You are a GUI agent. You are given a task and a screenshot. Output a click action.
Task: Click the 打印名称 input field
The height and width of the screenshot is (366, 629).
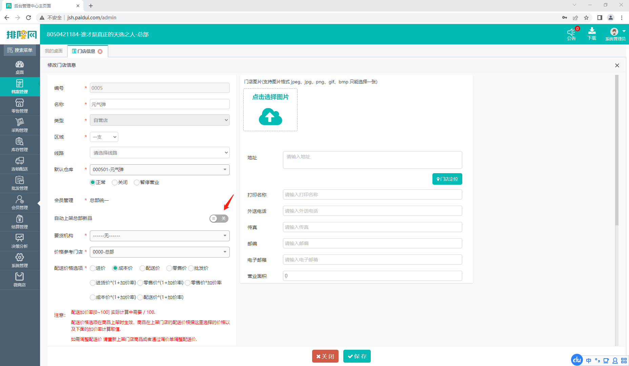tap(372, 195)
